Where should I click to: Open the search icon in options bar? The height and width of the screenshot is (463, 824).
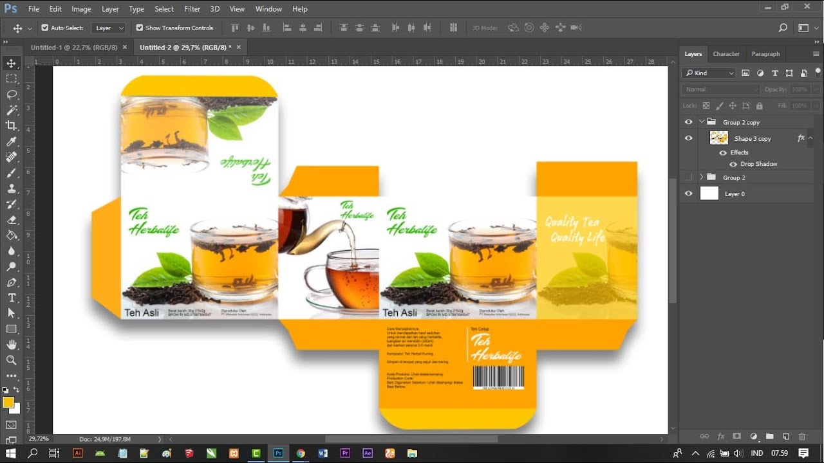[783, 28]
